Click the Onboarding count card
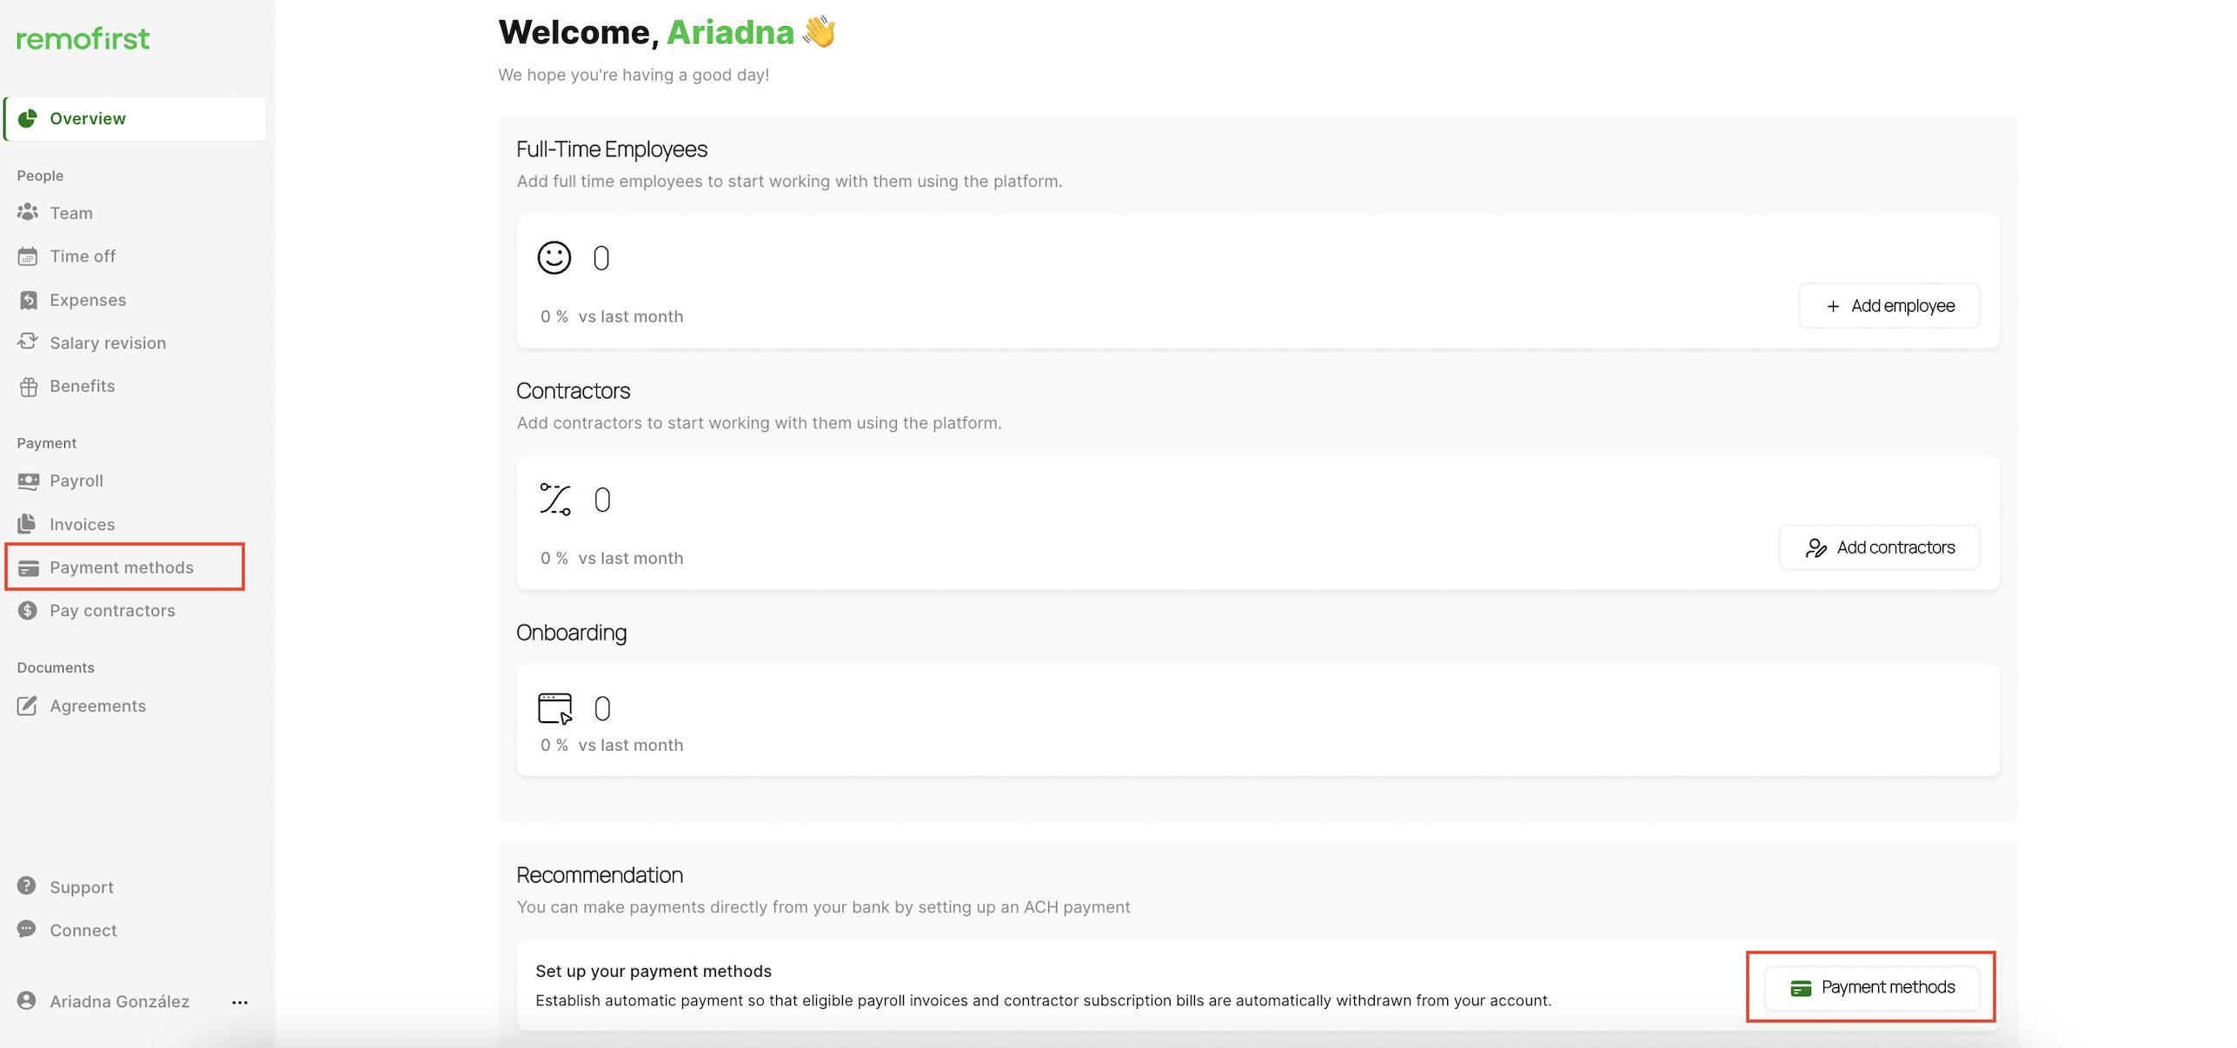The height and width of the screenshot is (1048, 2237). pos(1257,720)
